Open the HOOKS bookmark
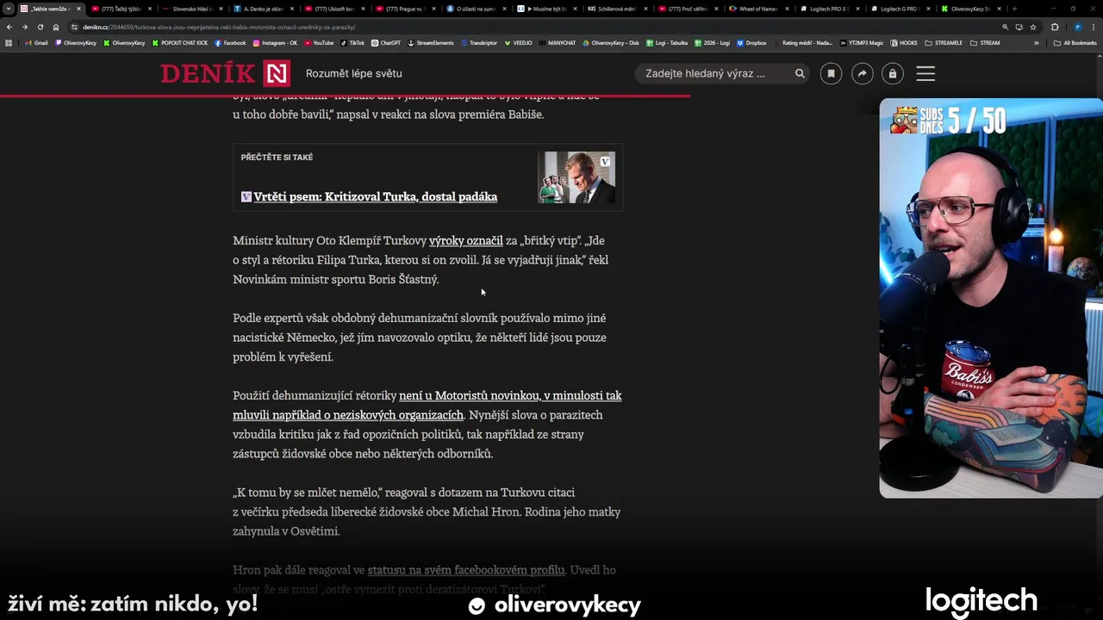 [x=904, y=42]
